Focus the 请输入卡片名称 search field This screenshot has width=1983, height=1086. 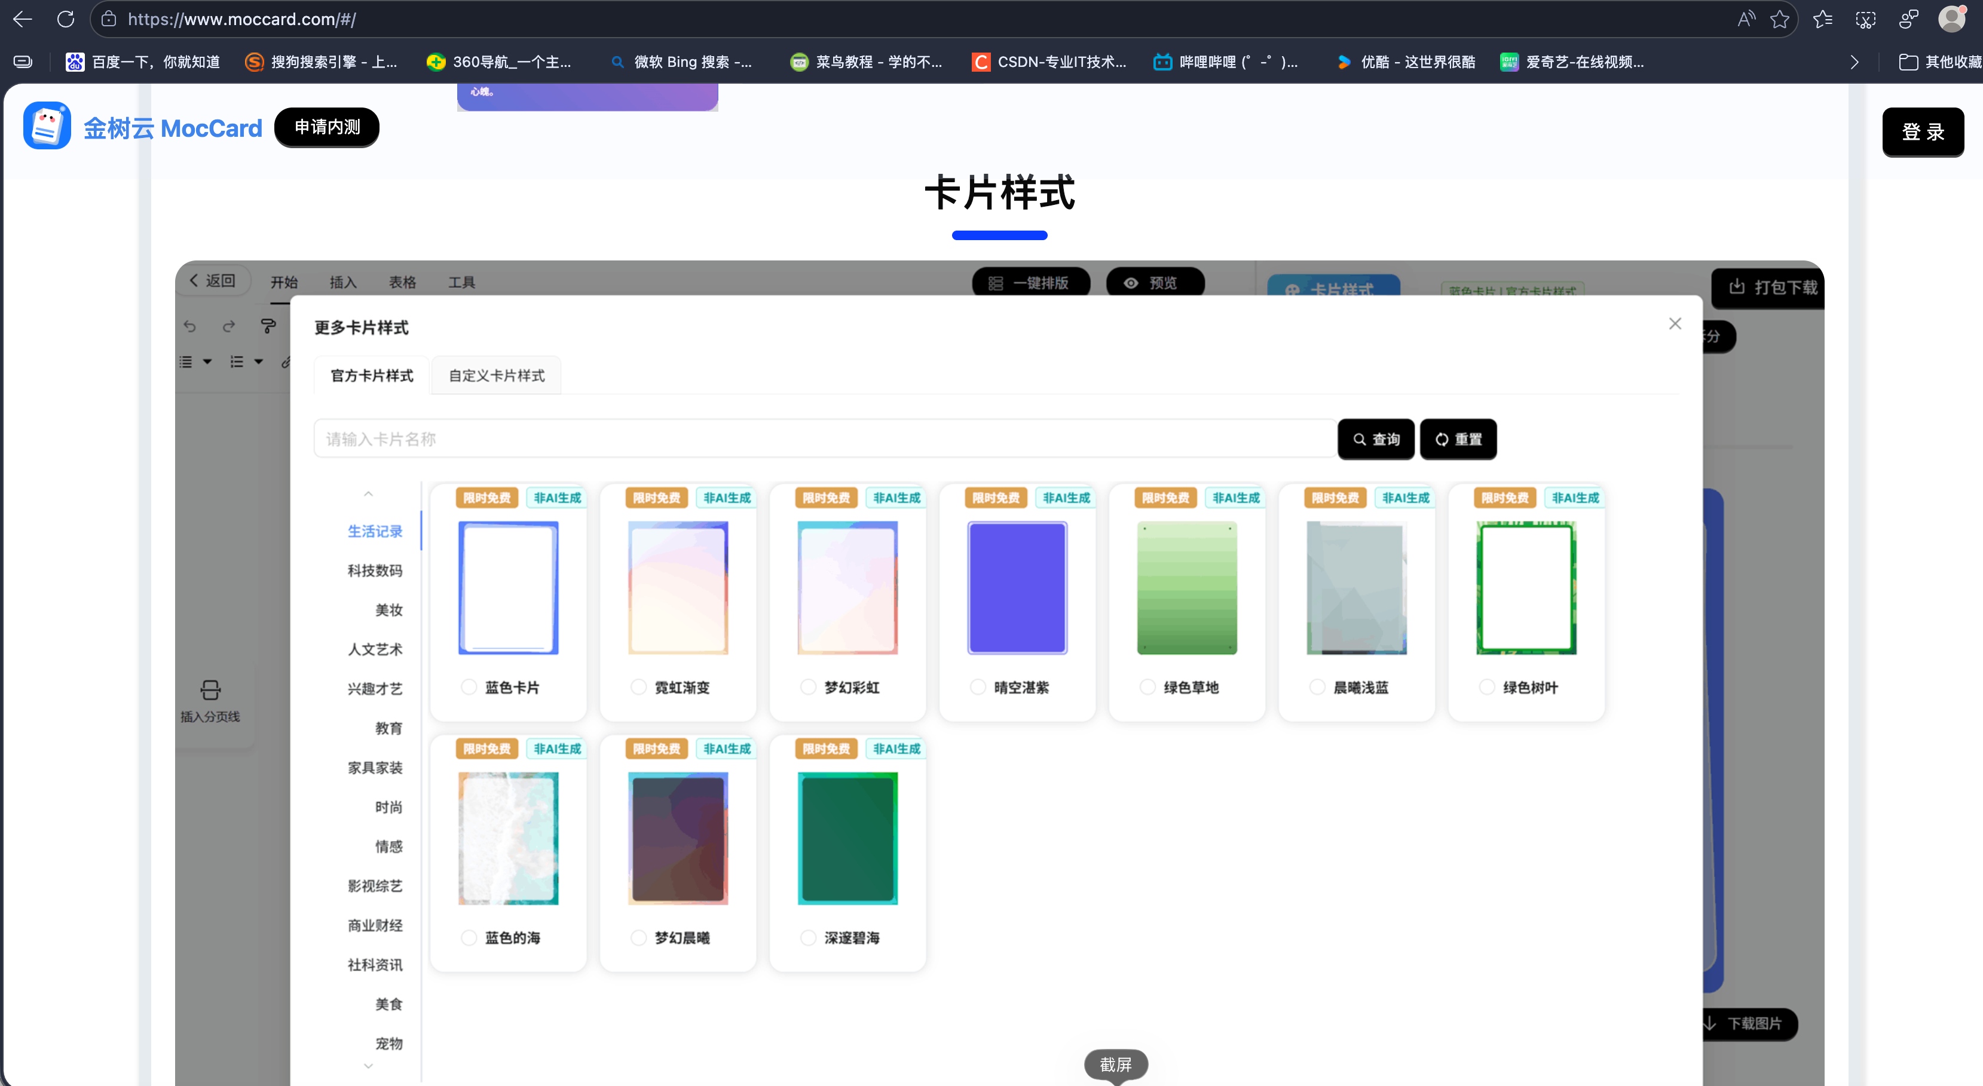pos(825,440)
